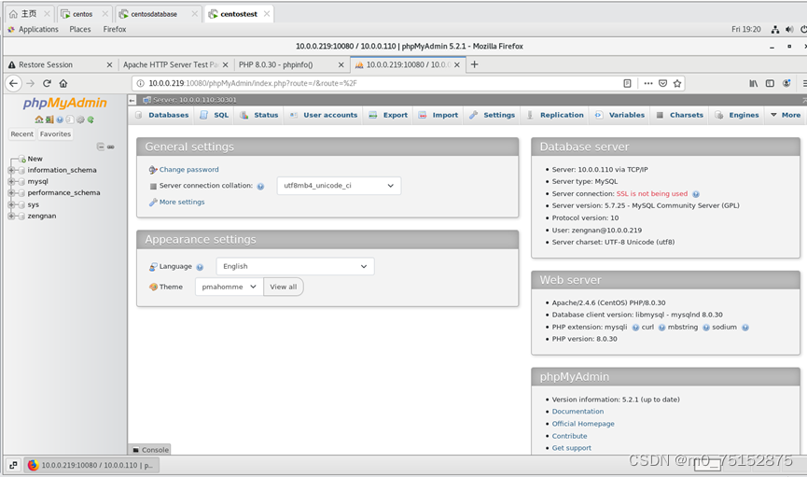
Task: Open Server connection collation dropdown
Action: (339, 186)
